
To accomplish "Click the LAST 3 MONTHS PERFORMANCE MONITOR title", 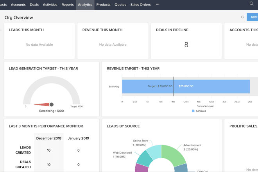I will click(x=46, y=126).
